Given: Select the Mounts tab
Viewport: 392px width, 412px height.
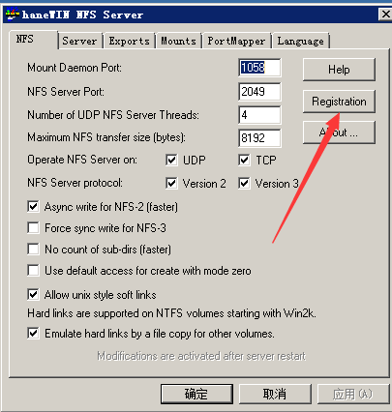Looking at the screenshot, I should (179, 41).
